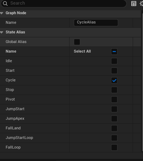The width and height of the screenshot is (143, 161).
Task: Toggle the Select All checkbox
Action: click(114, 52)
